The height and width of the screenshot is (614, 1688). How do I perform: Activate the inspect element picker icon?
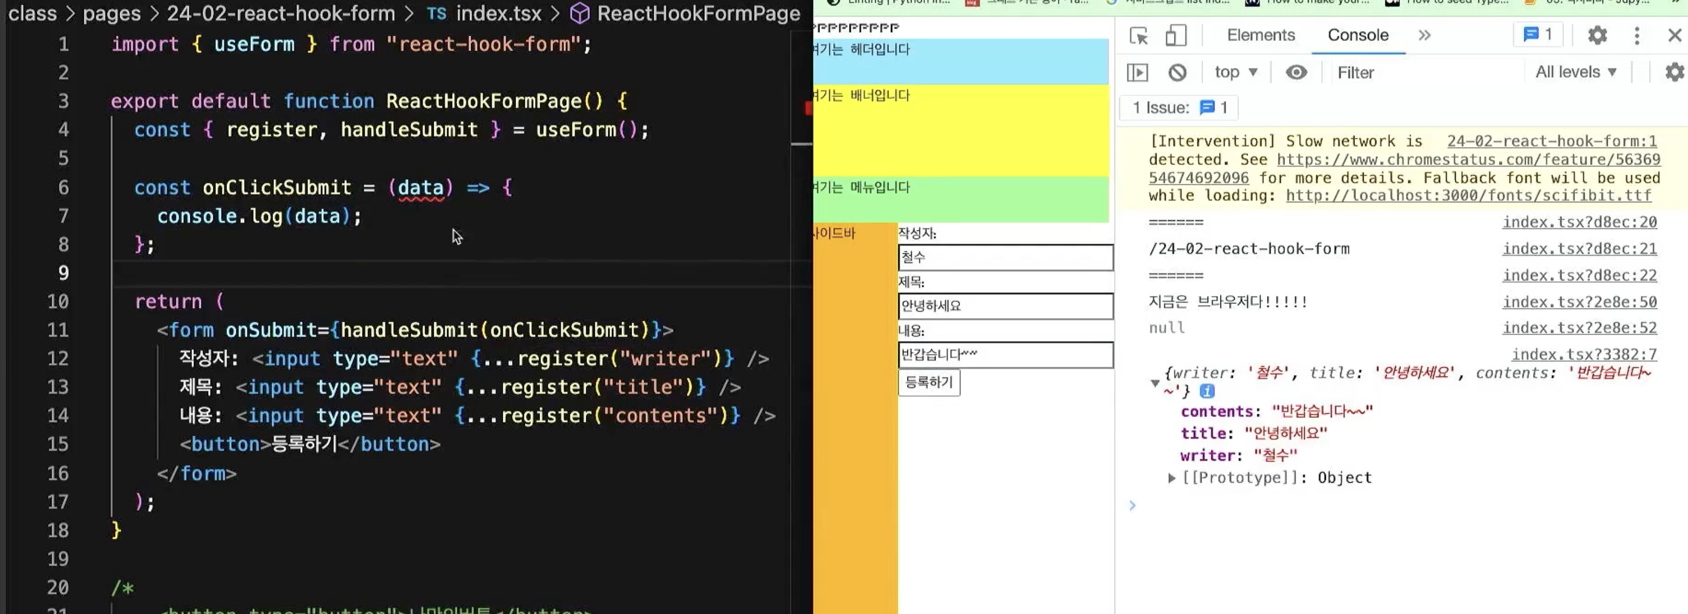[x=1139, y=35]
